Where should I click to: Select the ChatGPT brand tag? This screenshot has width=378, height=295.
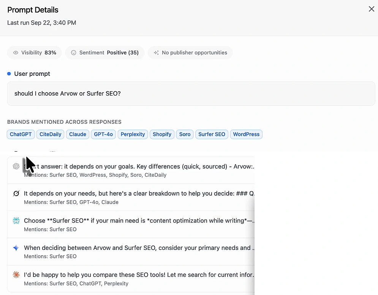click(21, 134)
